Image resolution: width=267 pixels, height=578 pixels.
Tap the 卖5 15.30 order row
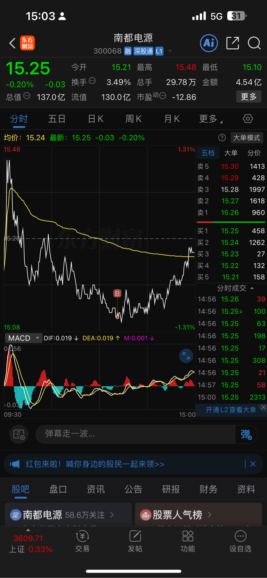[231, 166]
